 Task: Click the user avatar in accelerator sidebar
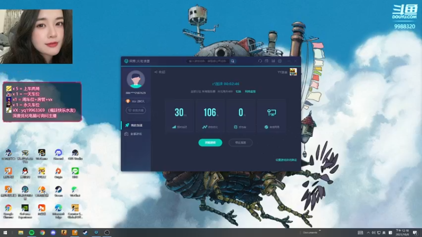coord(136,80)
